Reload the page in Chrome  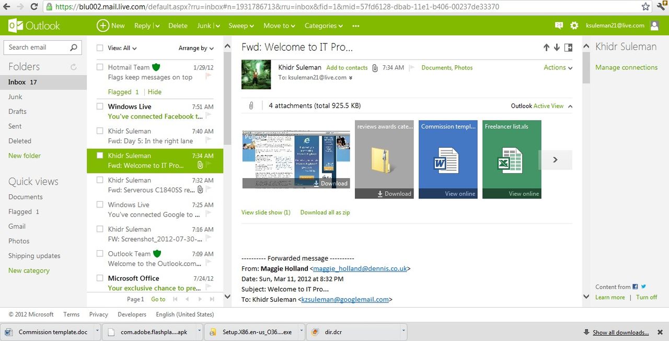(34, 7)
